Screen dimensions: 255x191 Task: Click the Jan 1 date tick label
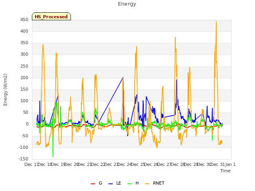[x=230, y=164]
